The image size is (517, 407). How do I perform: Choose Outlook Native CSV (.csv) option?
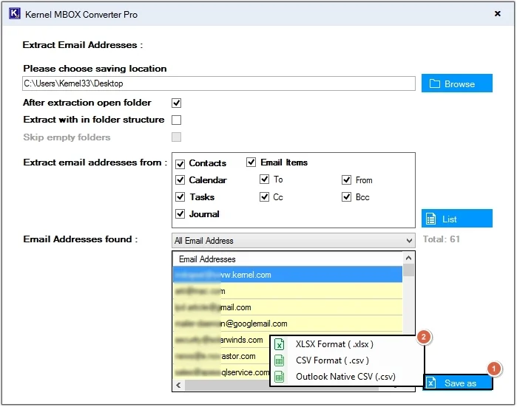[x=345, y=377]
